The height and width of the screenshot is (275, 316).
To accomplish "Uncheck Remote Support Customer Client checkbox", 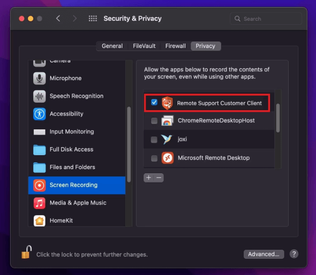I will coord(154,103).
